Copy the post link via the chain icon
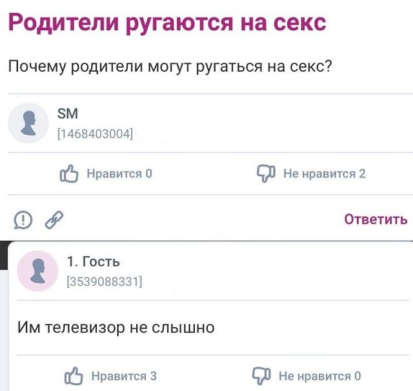This screenshot has width=413, height=391. pos(53,220)
